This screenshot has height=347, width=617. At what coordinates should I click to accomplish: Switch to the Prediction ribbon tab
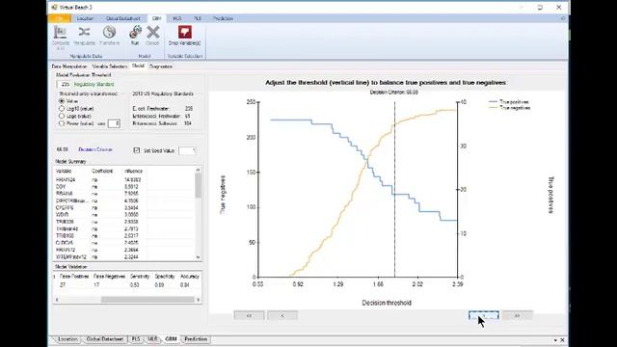click(x=223, y=18)
